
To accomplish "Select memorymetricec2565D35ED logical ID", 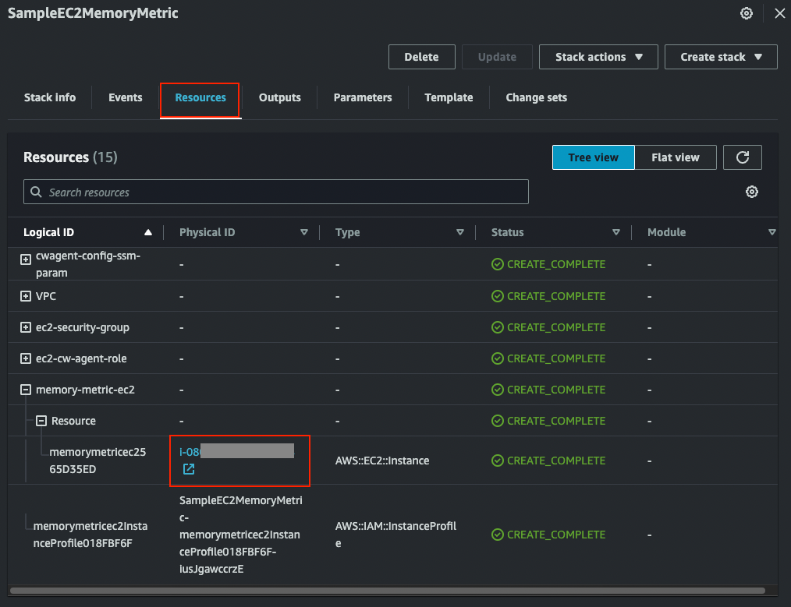I will (98, 461).
